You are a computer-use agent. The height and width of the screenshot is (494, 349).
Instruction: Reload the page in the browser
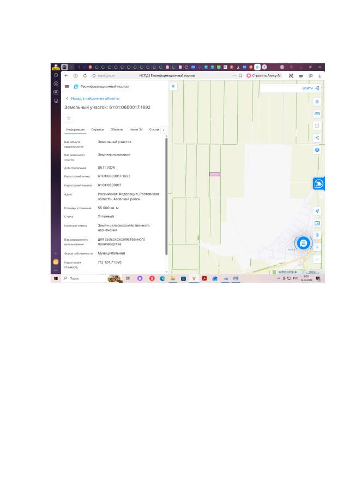click(85, 76)
